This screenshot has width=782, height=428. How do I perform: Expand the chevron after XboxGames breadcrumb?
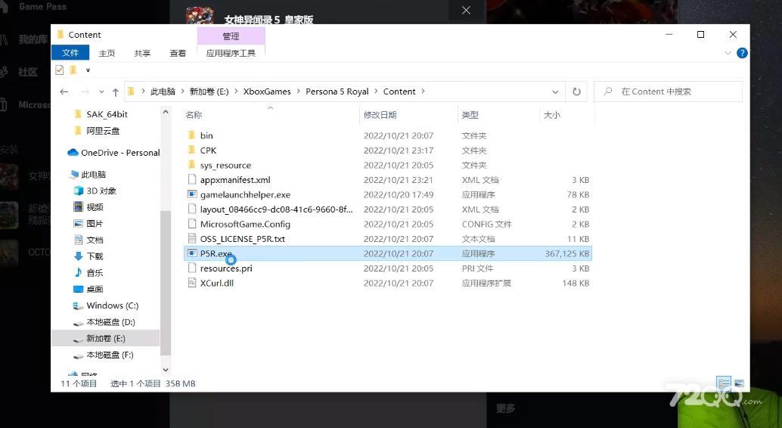298,91
